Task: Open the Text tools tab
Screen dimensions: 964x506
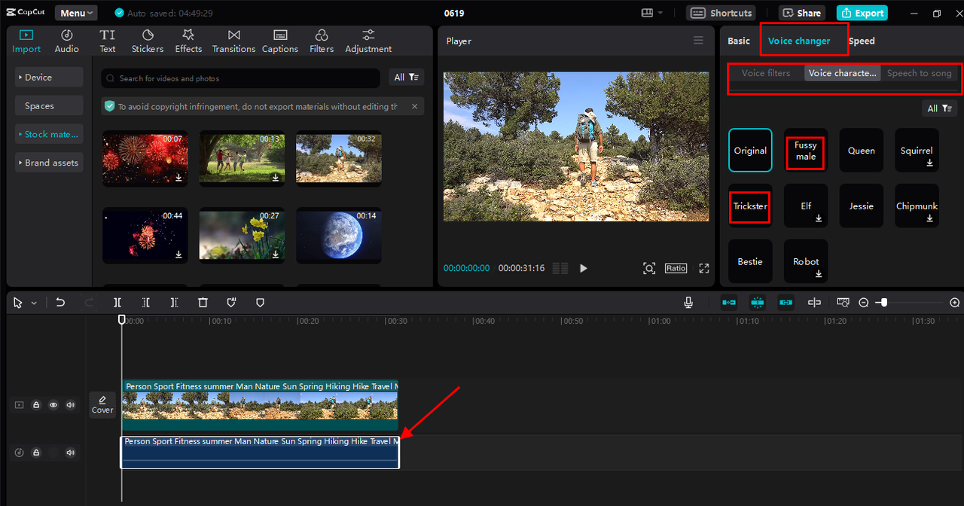Action: pyautogui.click(x=108, y=41)
